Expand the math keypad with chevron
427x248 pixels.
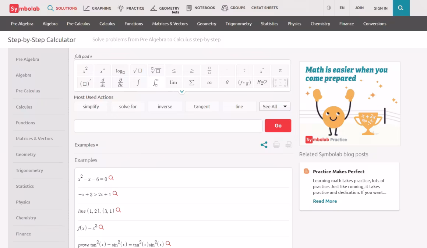tap(182, 92)
